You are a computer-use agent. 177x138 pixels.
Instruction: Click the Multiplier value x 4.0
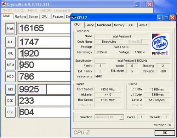pos(108,95)
